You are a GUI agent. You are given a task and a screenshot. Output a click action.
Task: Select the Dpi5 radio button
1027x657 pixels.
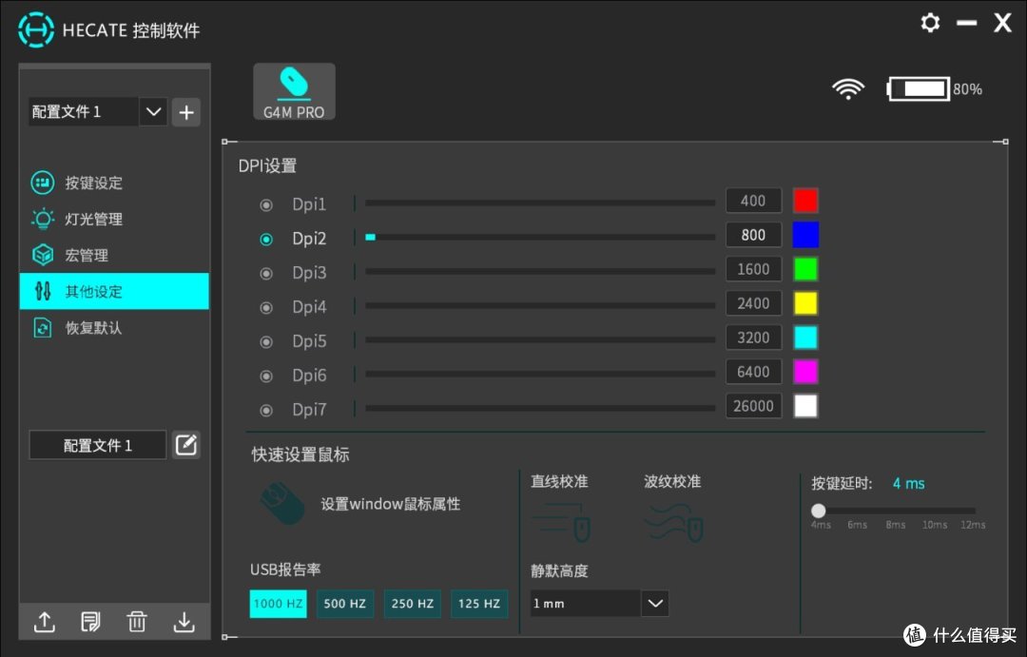(x=266, y=342)
